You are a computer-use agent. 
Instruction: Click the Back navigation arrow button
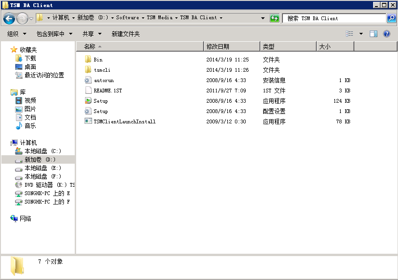pyautogui.click(x=9, y=18)
